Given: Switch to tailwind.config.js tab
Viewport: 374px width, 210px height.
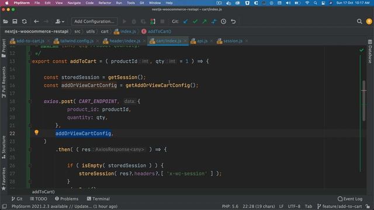Looking at the screenshot, I should tap(77, 41).
